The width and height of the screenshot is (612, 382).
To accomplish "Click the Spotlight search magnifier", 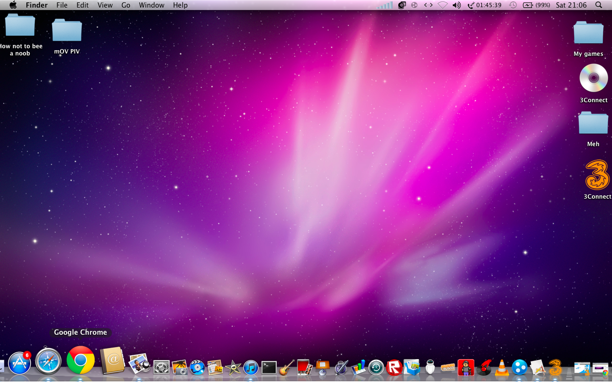I will click(599, 5).
